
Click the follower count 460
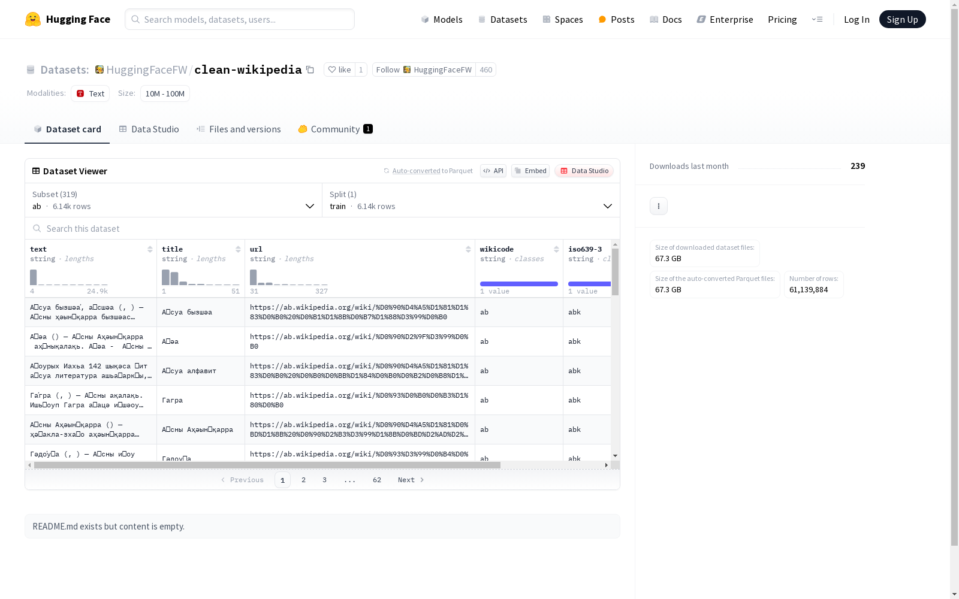486,69
